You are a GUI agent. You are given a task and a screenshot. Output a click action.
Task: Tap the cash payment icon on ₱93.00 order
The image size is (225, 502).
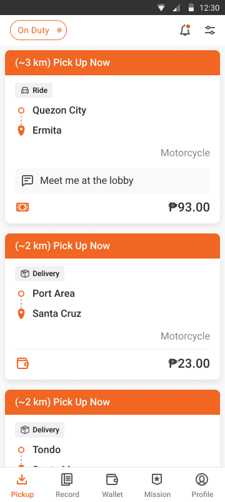[22, 207]
